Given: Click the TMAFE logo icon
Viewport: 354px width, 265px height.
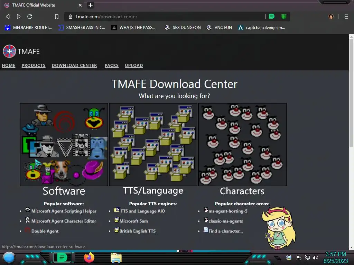Looking at the screenshot, I should coord(9,51).
